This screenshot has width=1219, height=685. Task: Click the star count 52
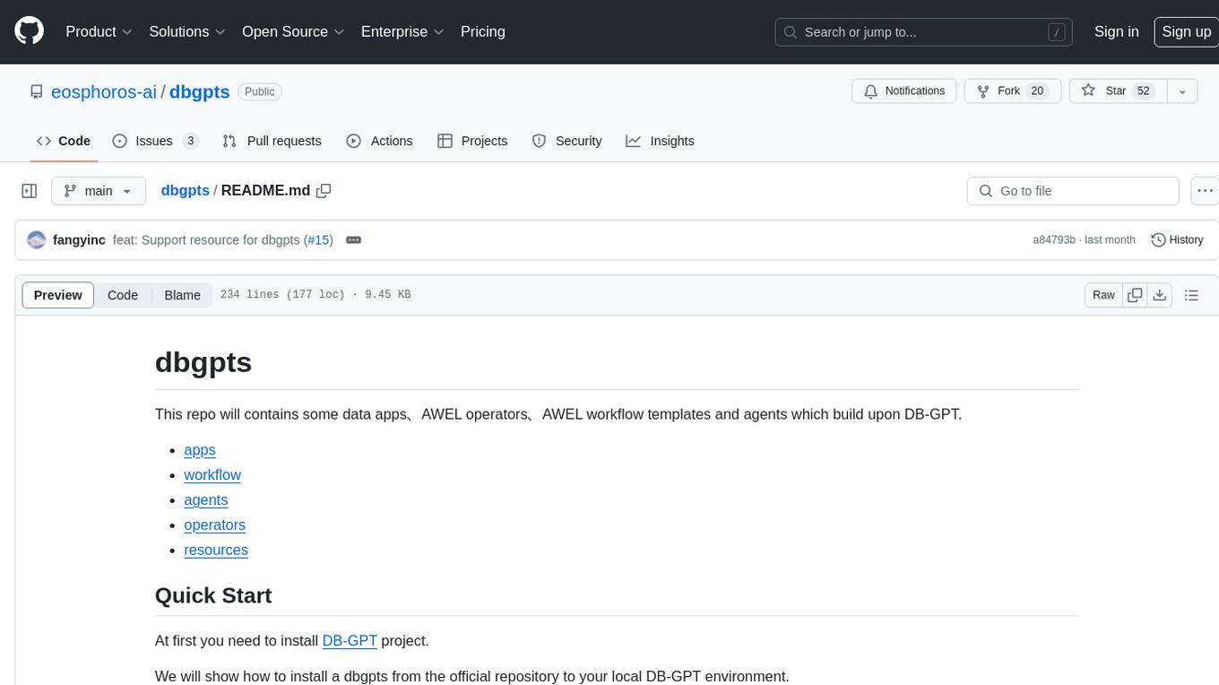click(1143, 91)
